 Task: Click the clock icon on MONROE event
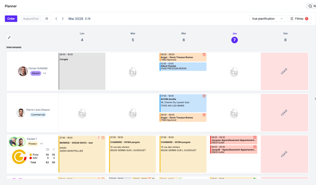tap(103, 138)
